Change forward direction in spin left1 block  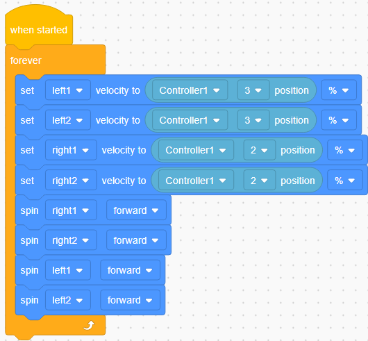coord(131,270)
